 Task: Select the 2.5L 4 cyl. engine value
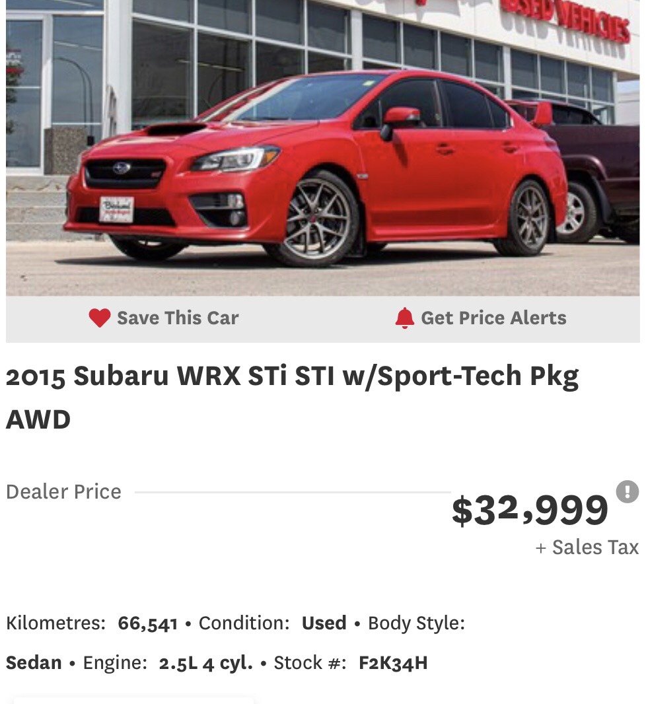pos(205,663)
